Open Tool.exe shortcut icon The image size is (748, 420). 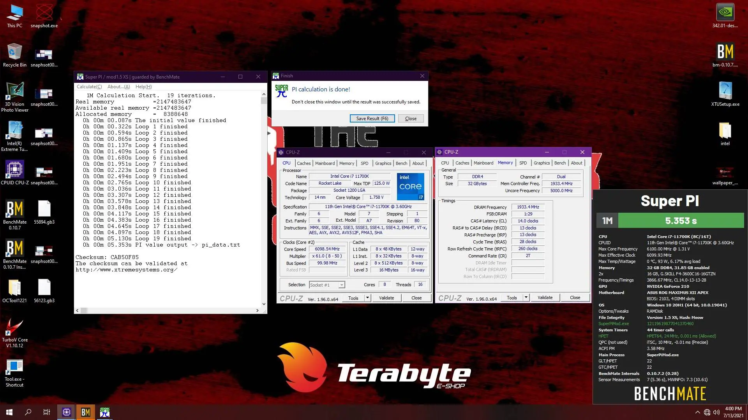[x=14, y=372]
